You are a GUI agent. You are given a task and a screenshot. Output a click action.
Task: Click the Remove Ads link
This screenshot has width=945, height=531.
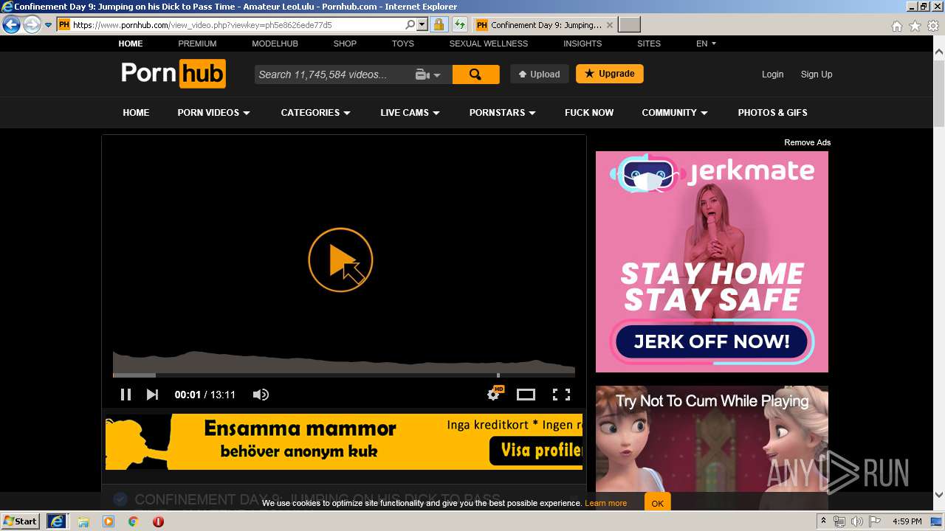(808, 142)
